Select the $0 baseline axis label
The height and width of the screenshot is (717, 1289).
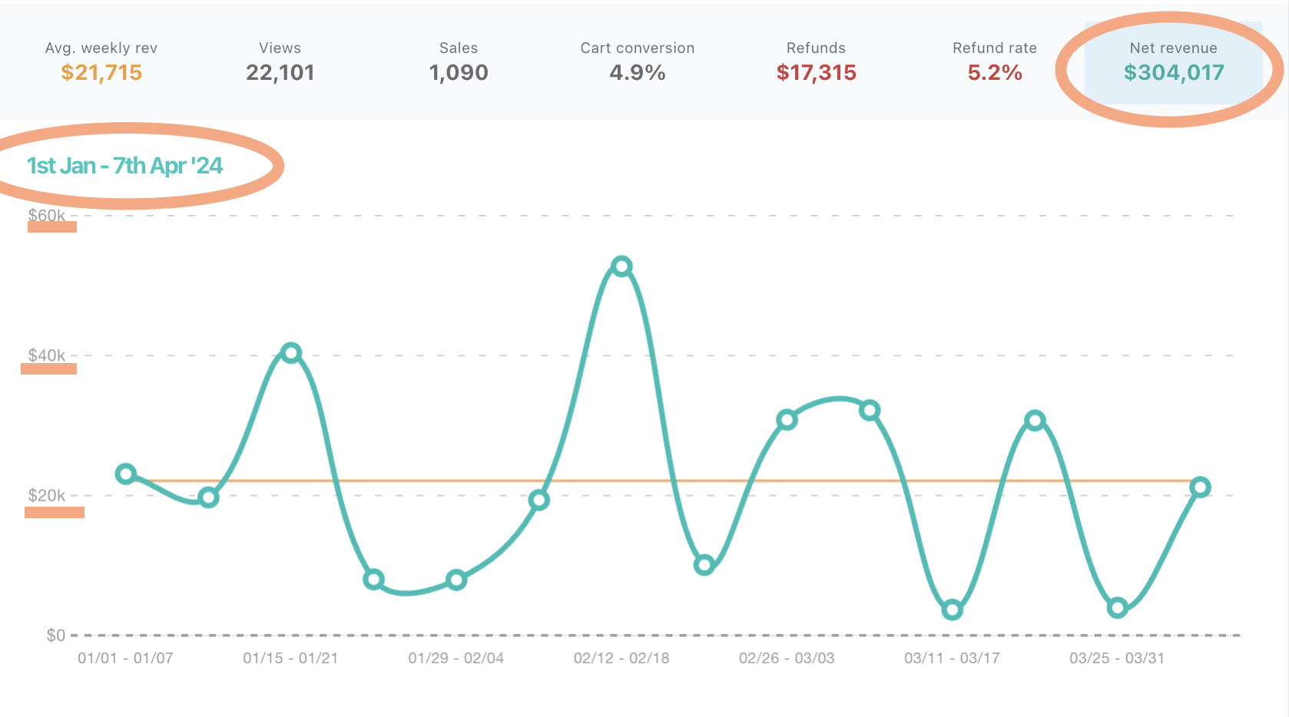coord(56,635)
